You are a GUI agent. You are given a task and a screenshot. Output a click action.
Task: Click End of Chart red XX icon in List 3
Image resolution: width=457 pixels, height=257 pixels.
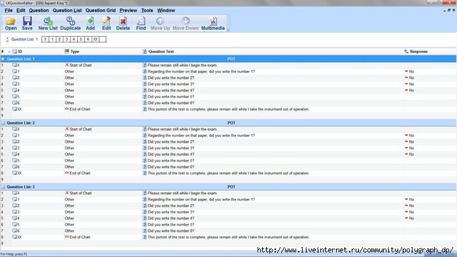[x=67, y=237]
